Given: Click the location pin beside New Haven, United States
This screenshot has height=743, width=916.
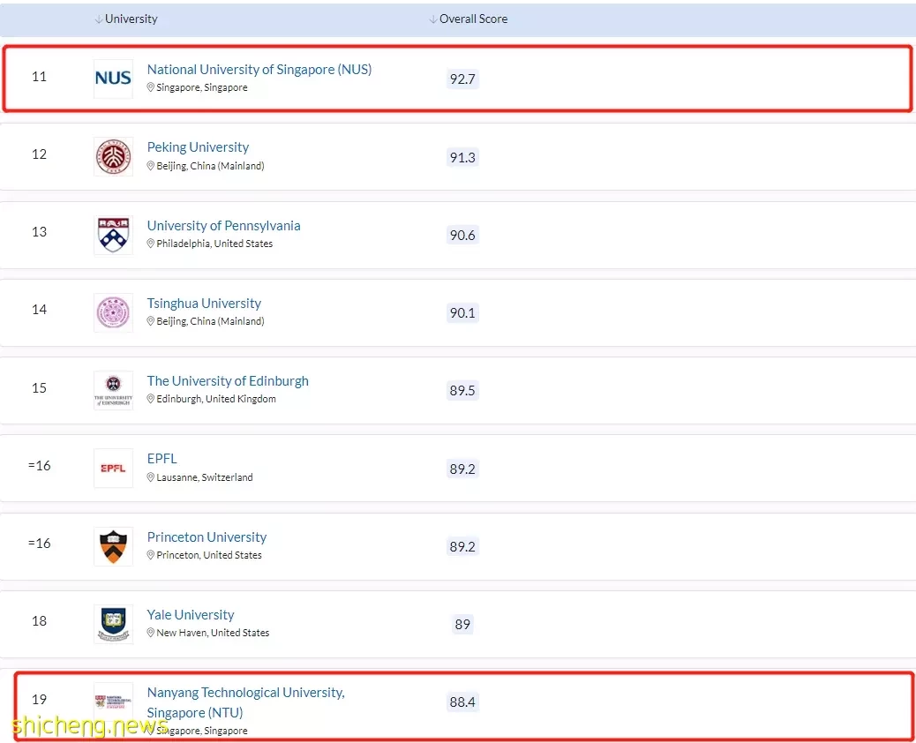Looking at the screenshot, I should pos(151,633).
